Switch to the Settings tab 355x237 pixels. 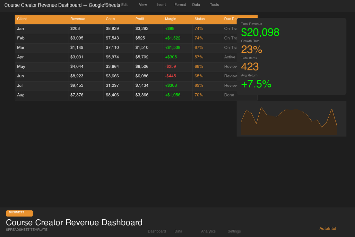pos(234,231)
